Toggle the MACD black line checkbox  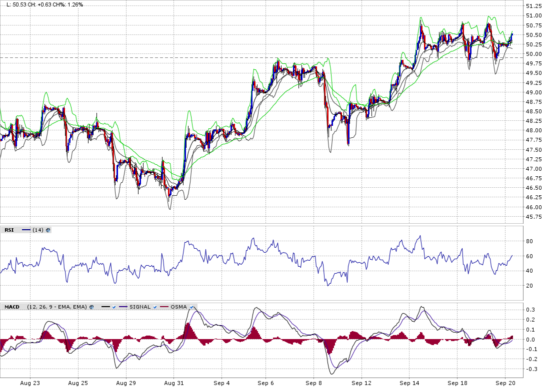tap(114, 307)
